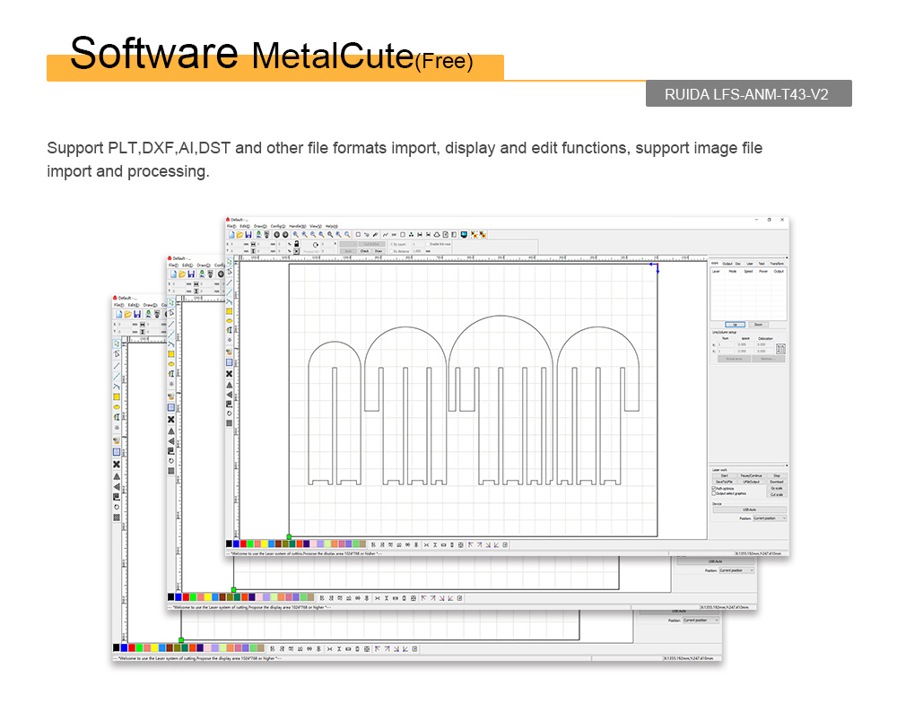This screenshot has height=713, width=897.
Task: Click X Num field in Line/column setup
Action: click(x=726, y=344)
